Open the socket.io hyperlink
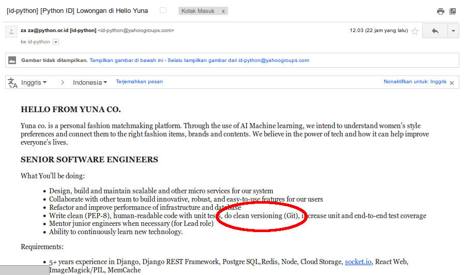Image resolution: width=465 pixels, height=275 pixels. pos(358,262)
